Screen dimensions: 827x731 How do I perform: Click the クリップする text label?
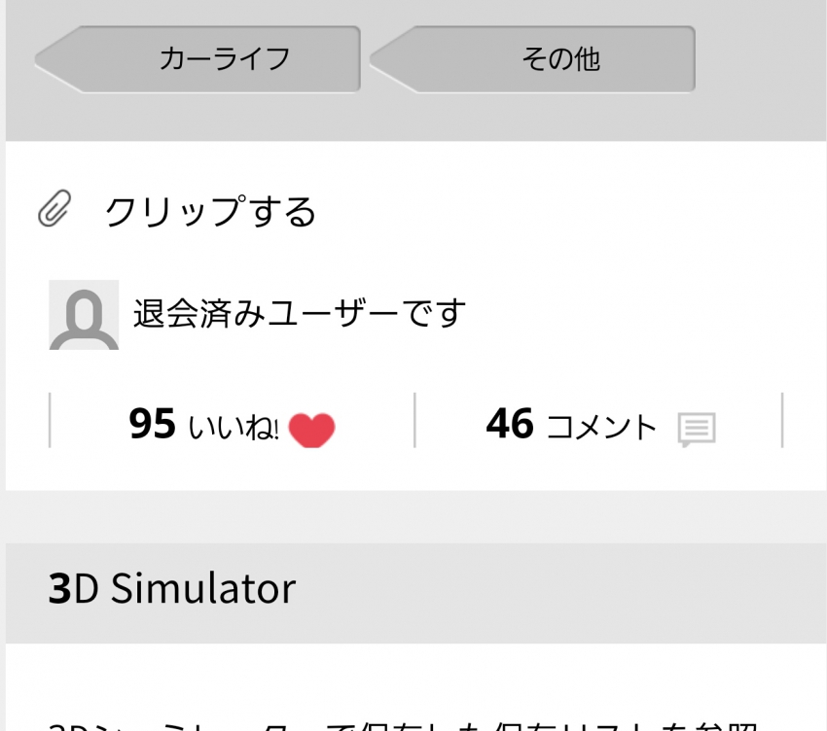(x=210, y=211)
